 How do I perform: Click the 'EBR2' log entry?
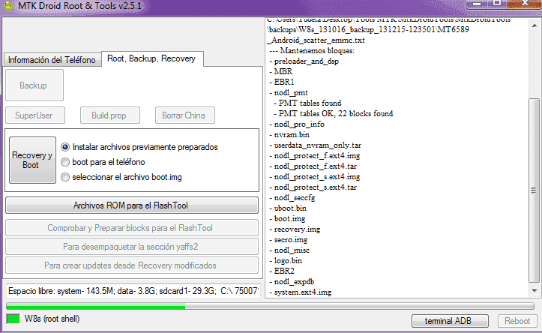pyautogui.click(x=284, y=271)
